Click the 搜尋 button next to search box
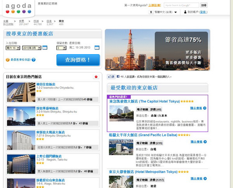The width and height of the screenshot is (233, 188). pyautogui.click(x=204, y=5)
